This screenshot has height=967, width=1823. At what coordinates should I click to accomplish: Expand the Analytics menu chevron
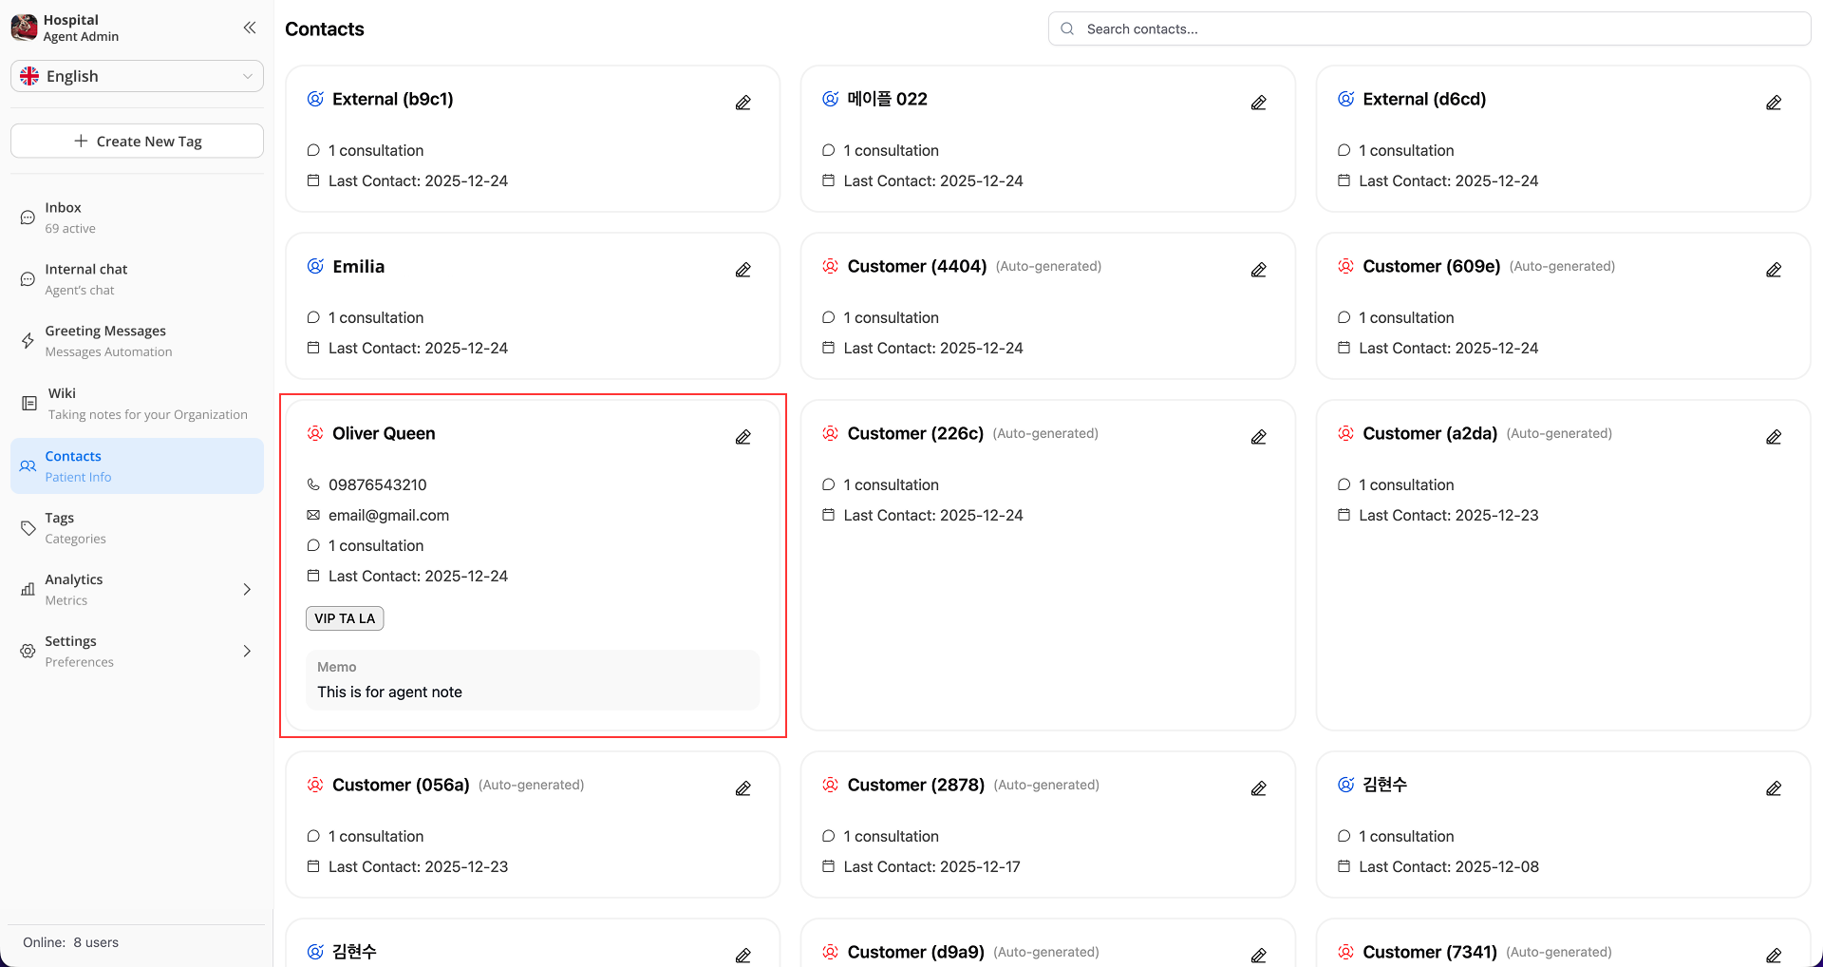(x=247, y=589)
